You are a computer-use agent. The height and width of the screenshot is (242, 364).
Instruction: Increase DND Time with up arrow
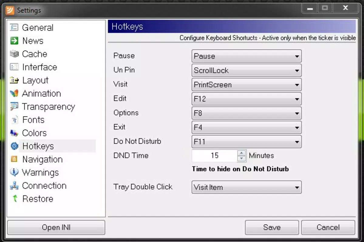click(x=241, y=153)
